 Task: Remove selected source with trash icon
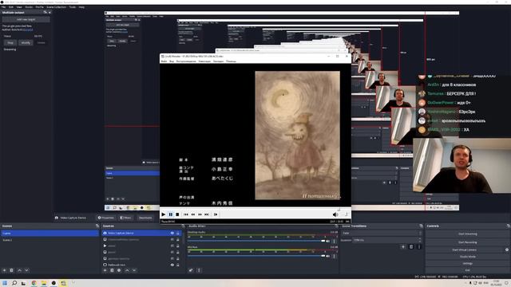click(112, 270)
